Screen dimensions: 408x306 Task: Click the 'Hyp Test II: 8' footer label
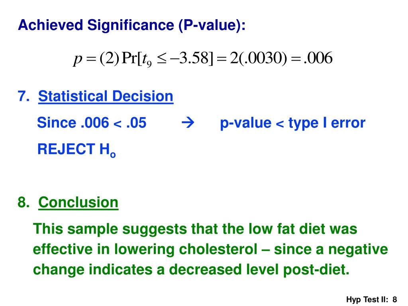[372, 300]
